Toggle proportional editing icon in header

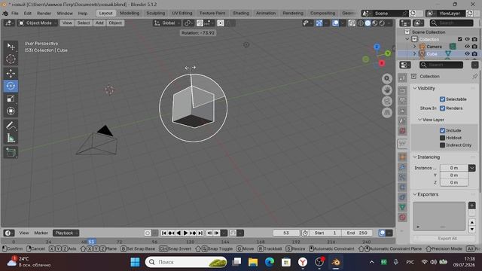(x=221, y=23)
